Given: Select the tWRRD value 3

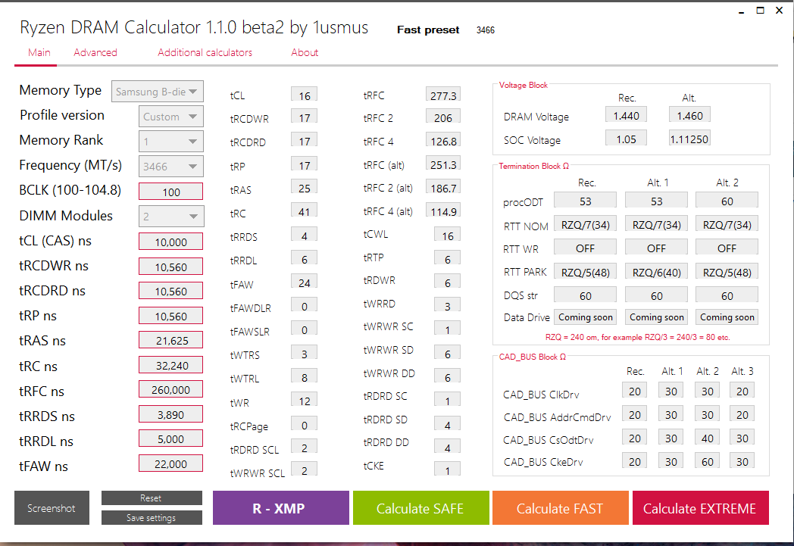Looking at the screenshot, I should point(448,306).
